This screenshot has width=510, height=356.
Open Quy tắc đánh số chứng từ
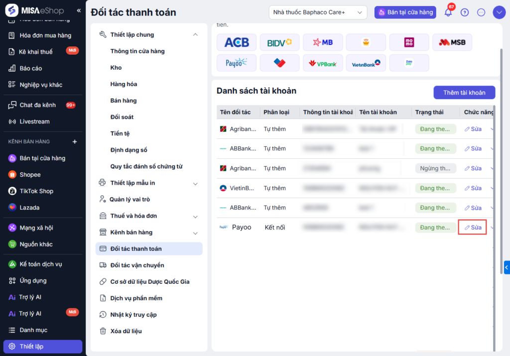tap(146, 166)
